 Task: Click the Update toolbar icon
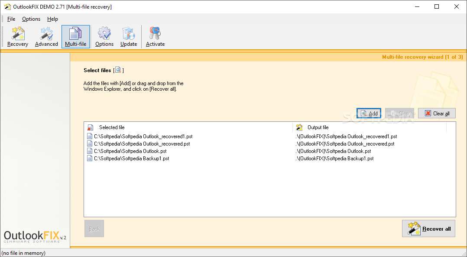coord(129,37)
